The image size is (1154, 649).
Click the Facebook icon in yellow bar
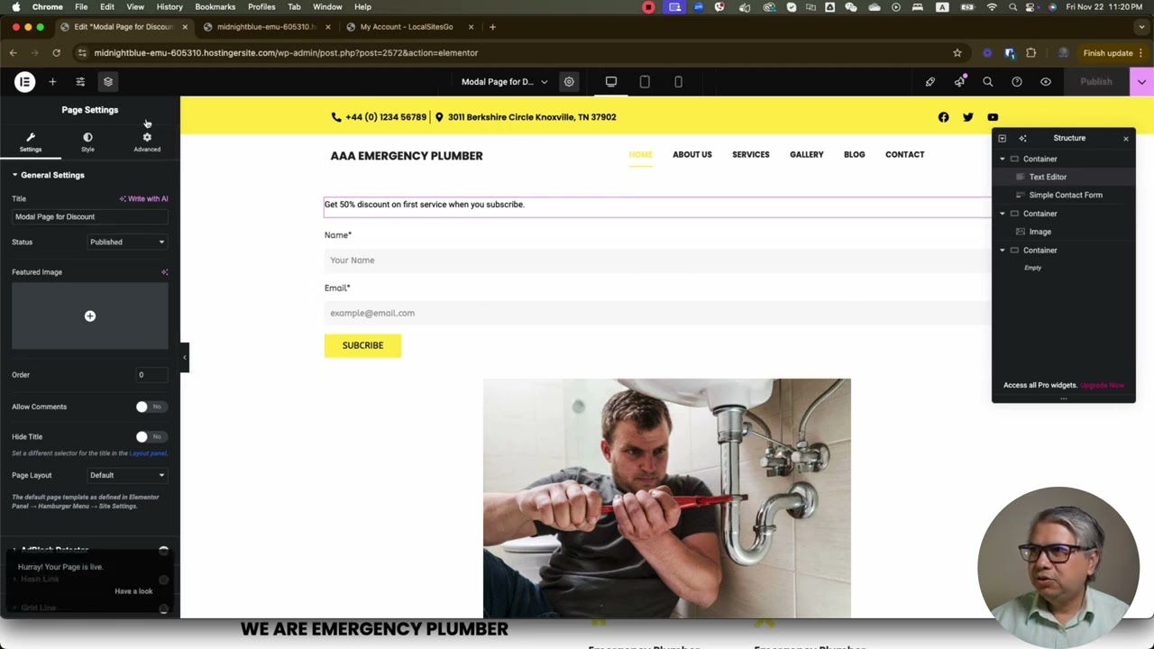(943, 117)
